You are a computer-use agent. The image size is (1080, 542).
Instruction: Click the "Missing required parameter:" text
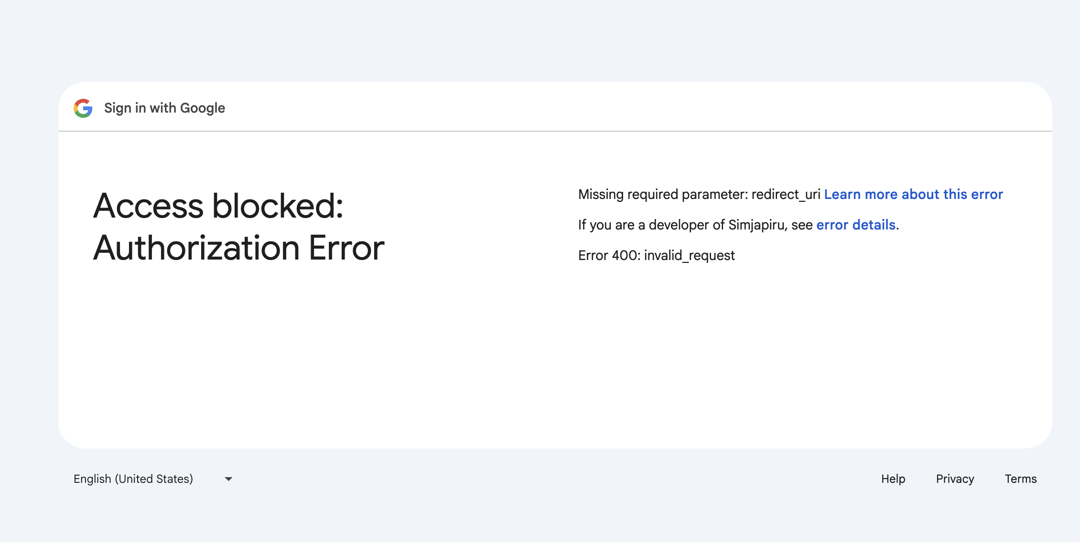coord(663,195)
